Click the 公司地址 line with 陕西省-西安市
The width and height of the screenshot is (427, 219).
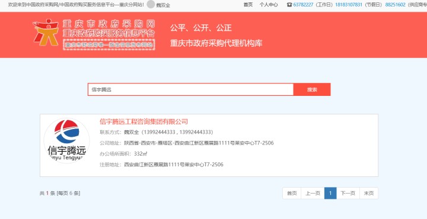pyautogui.click(x=187, y=143)
